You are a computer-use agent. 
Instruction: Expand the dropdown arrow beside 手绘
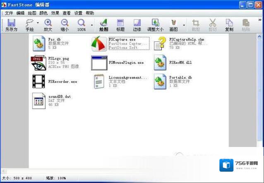point(38,24)
